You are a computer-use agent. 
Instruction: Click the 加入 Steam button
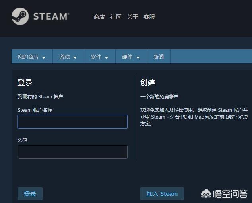click(162, 194)
